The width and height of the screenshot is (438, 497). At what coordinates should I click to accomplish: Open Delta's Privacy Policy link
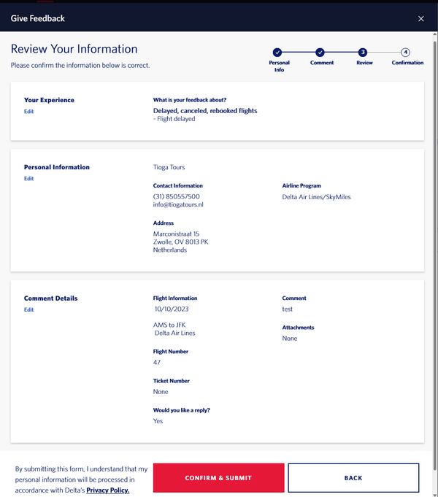click(x=107, y=490)
